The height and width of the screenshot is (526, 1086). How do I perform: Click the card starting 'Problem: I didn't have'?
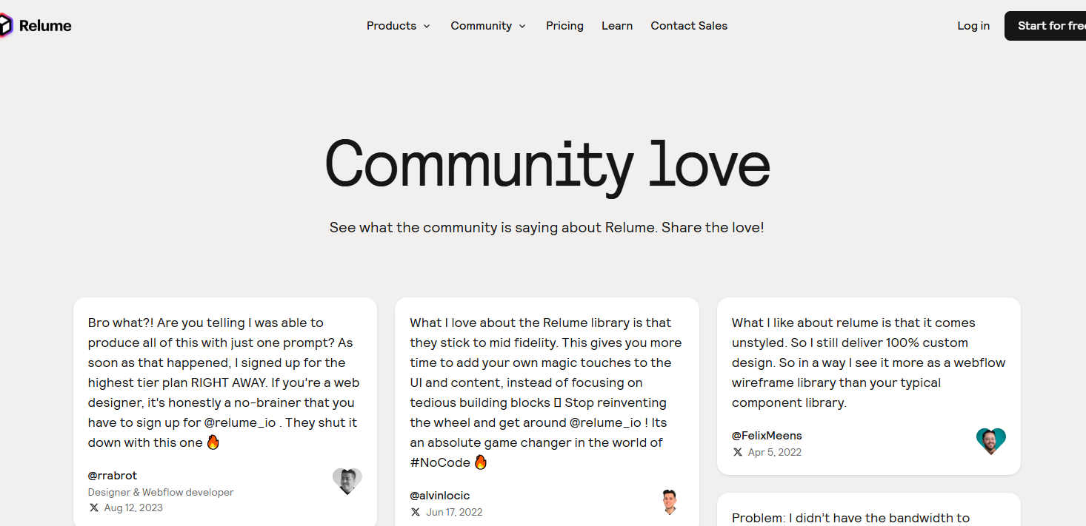(x=869, y=510)
